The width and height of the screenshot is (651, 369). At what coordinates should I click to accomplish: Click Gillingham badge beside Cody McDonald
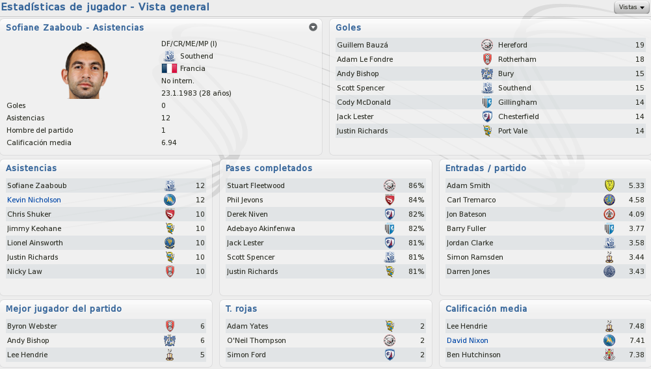coord(487,102)
